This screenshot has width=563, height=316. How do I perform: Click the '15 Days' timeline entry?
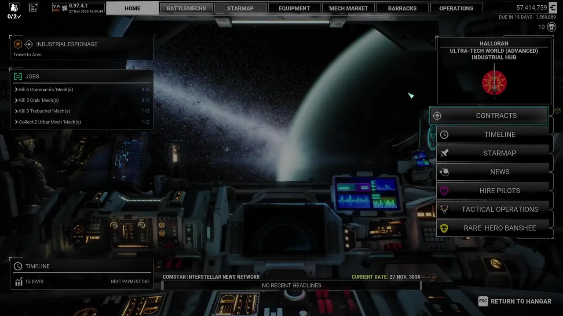[34, 282]
